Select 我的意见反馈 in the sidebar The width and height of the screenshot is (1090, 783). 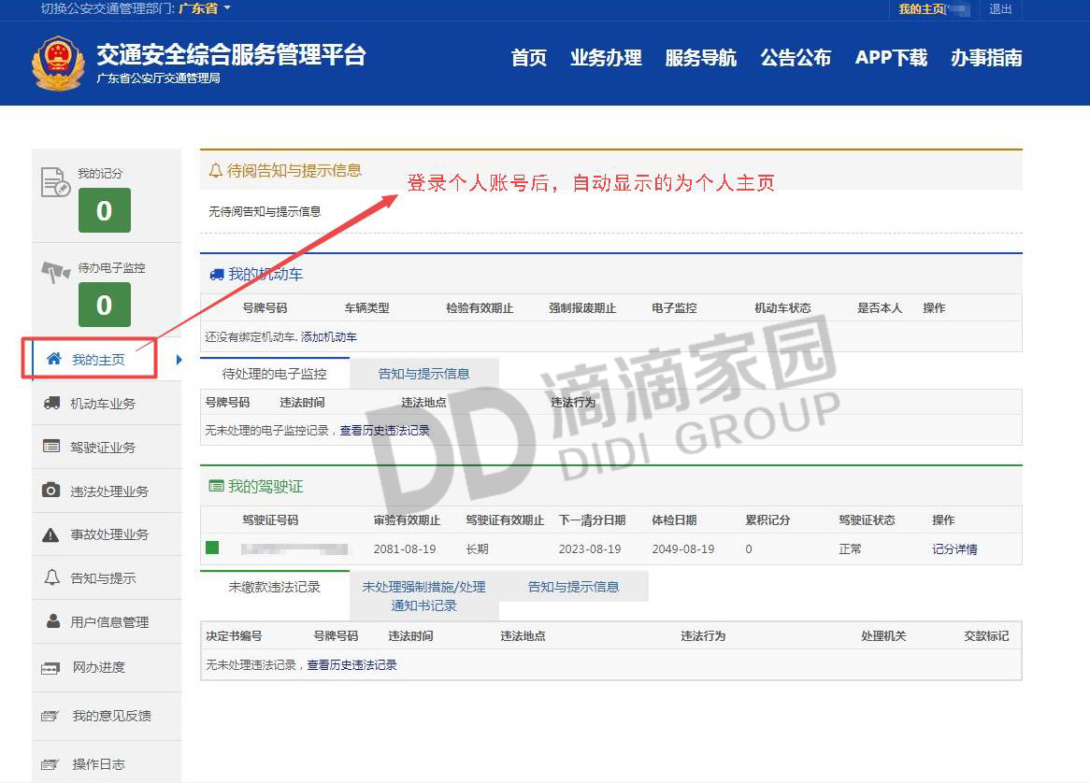108,716
